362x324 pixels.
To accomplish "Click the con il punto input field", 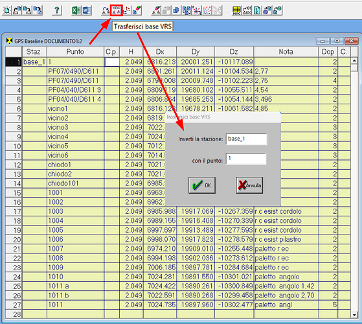I will pyautogui.click(x=246, y=159).
